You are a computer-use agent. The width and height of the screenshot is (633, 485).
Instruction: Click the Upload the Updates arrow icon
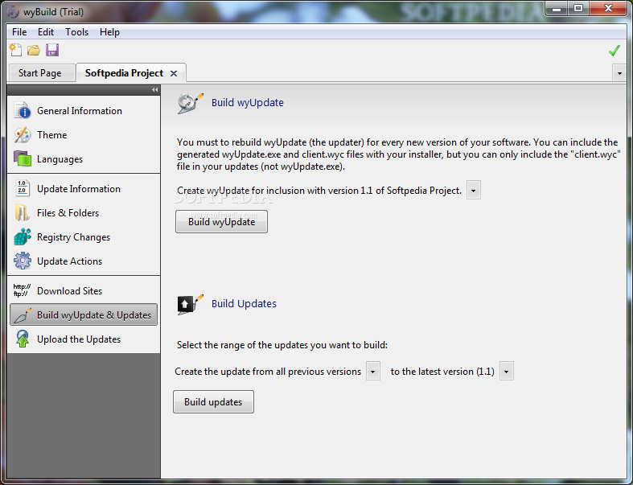click(23, 339)
